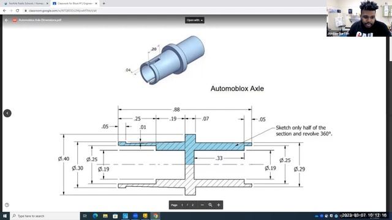Open the 'Open with' dropdown
The width and height of the screenshot is (392, 220).
tap(195, 20)
